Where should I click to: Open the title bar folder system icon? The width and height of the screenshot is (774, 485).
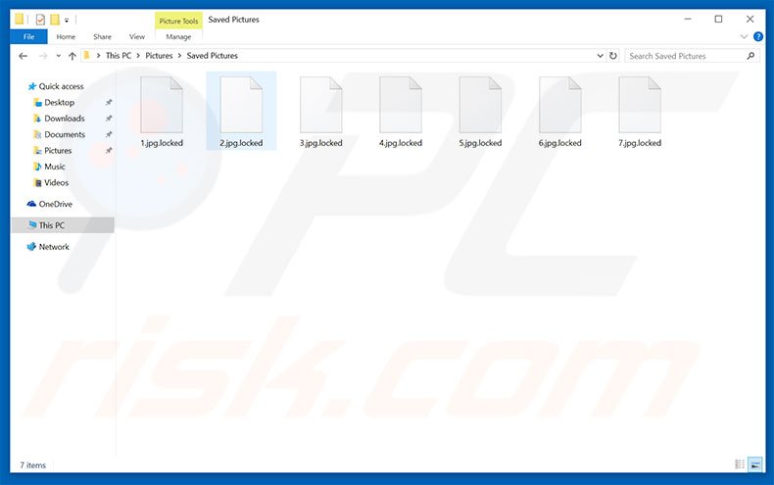(20, 20)
